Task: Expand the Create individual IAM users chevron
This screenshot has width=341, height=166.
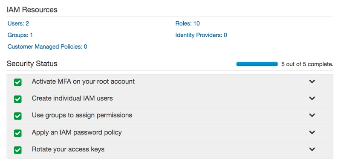Action: click(x=312, y=98)
